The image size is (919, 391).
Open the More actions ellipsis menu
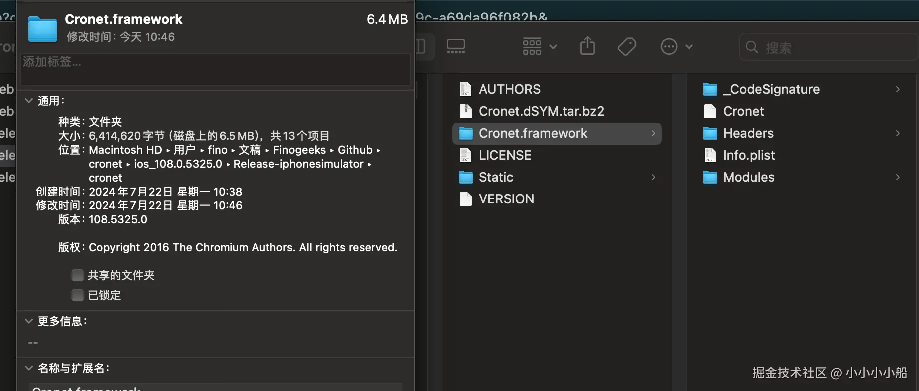pyautogui.click(x=677, y=47)
